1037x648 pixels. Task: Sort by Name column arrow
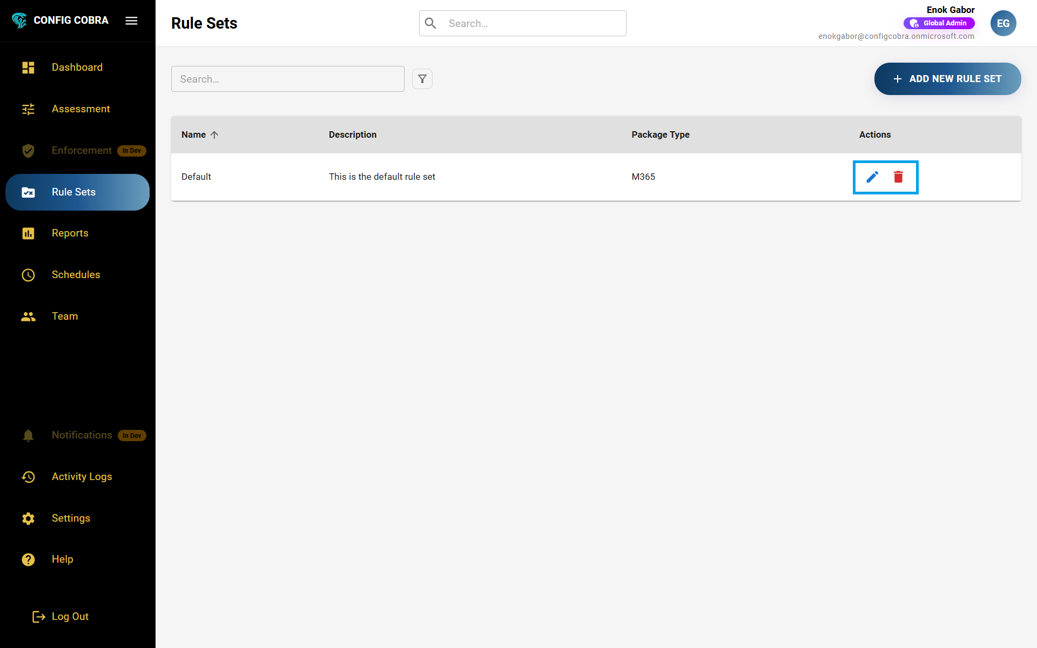[214, 135]
